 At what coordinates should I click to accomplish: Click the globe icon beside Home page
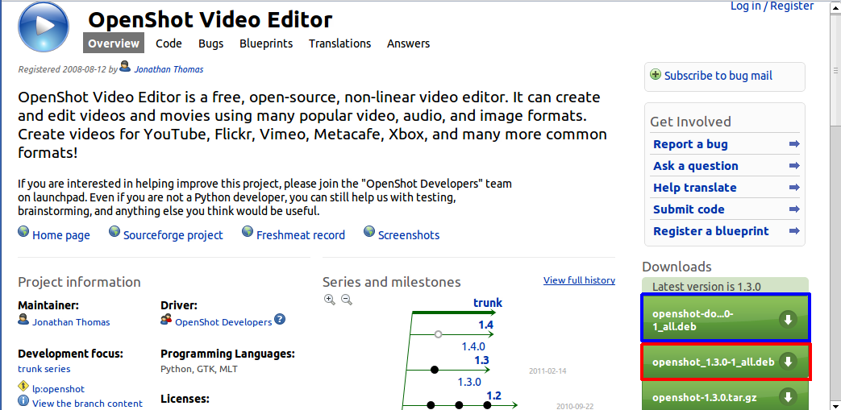click(x=24, y=234)
